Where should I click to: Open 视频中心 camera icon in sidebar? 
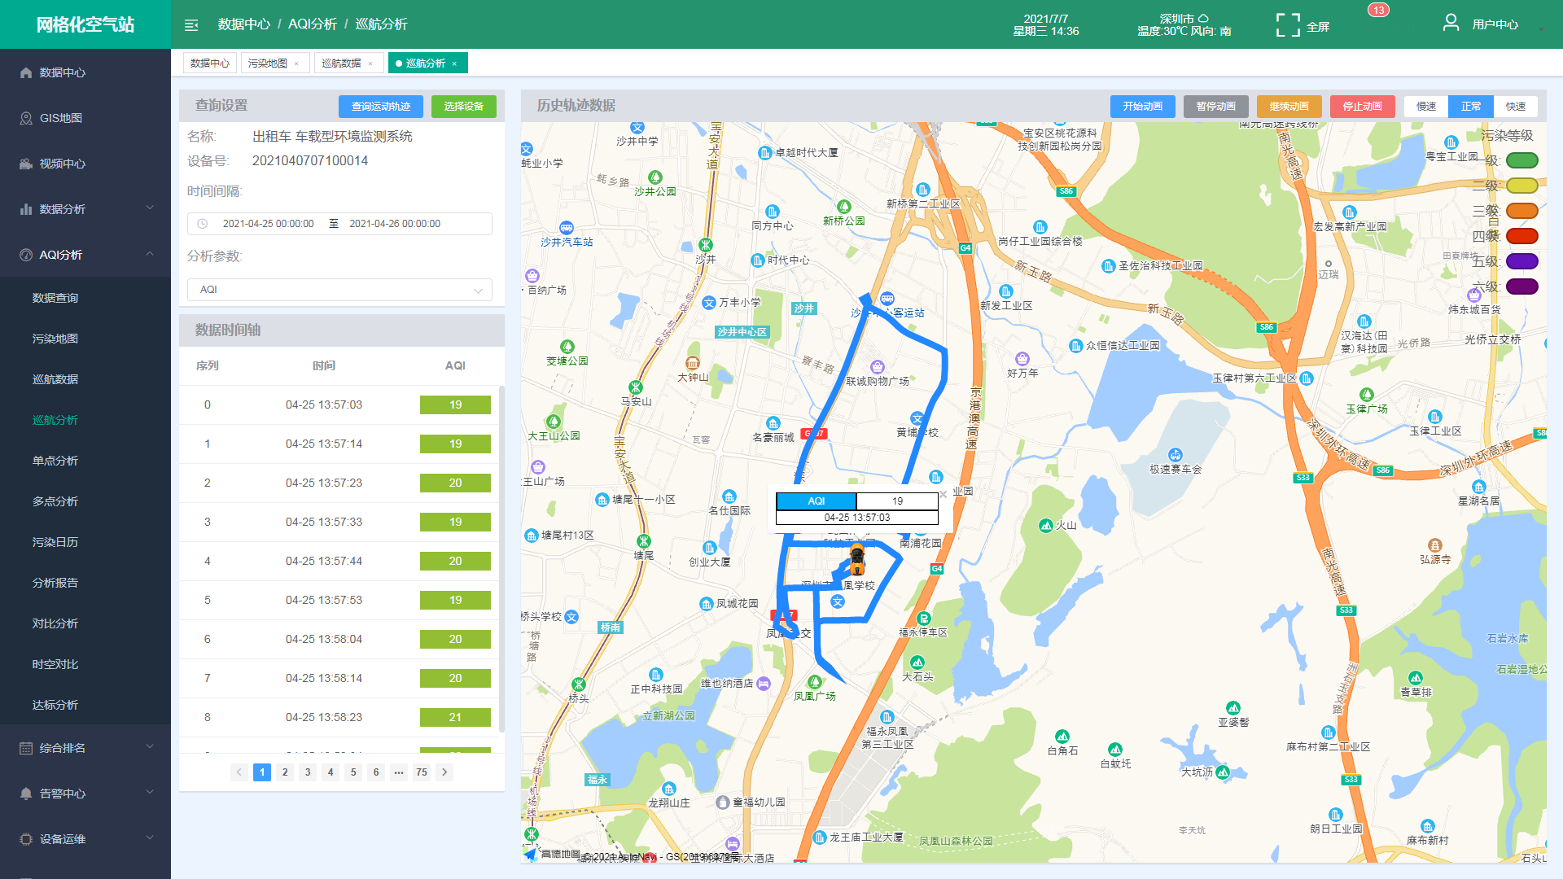coord(26,164)
